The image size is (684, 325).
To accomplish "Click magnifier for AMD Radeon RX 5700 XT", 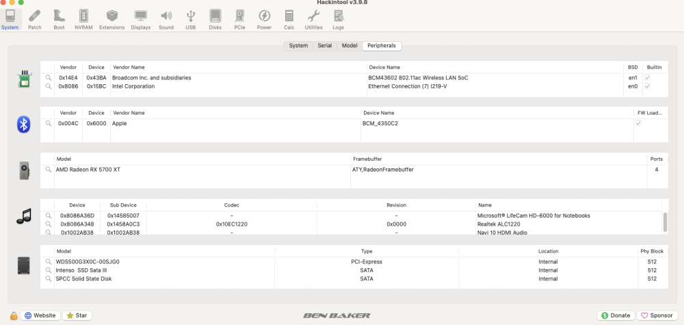I will tap(49, 170).
